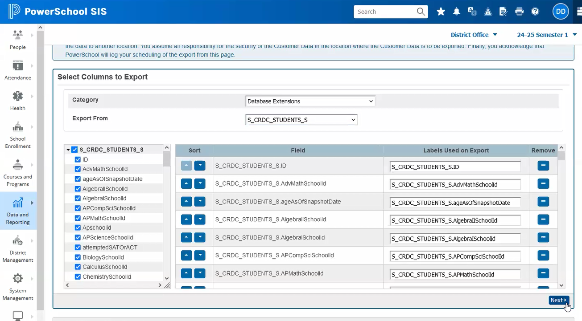582x321 pixels.
Task: Open the District Office school selector
Action: coord(474,35)
